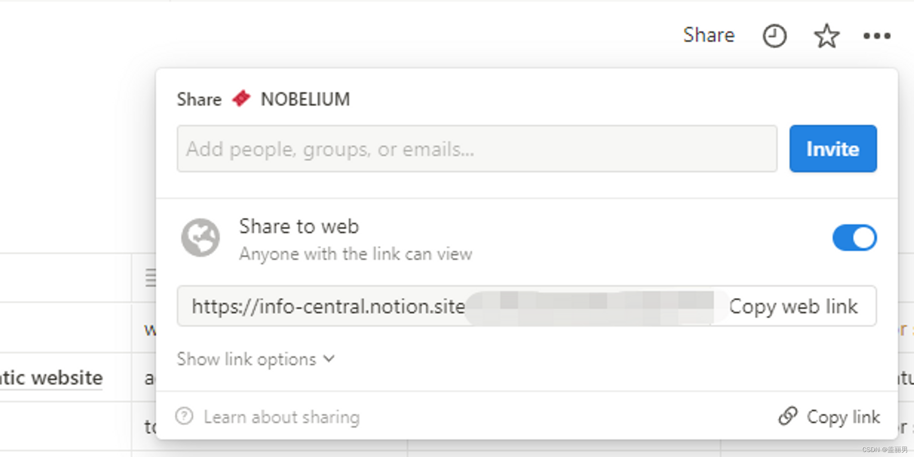Favorite the page with the star icon

[x=827, y=36]
